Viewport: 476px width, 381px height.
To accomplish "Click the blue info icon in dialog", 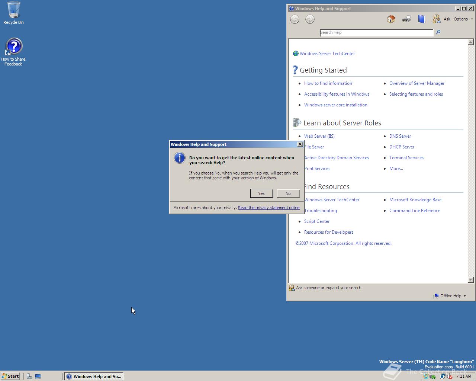I will click(179, 158).
